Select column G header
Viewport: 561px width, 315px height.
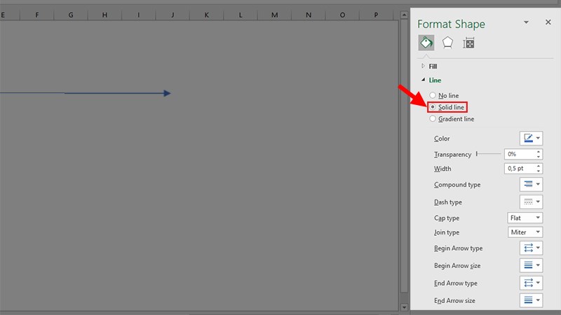pyautogui.click(x=71, y=15)
